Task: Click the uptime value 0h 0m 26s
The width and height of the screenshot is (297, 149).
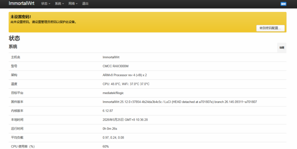Action: point(110,129)
